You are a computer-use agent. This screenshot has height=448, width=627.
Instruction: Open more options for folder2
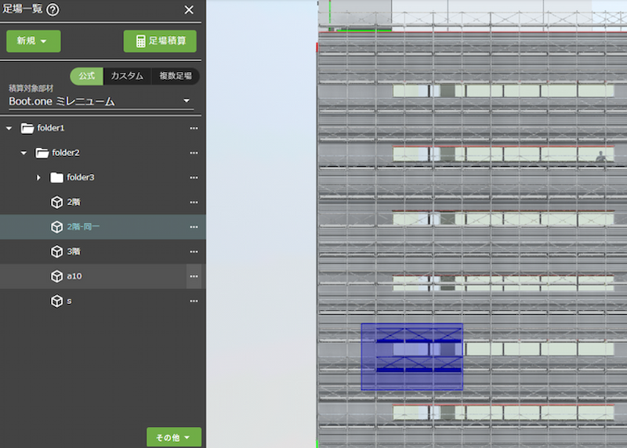point(194,153)
